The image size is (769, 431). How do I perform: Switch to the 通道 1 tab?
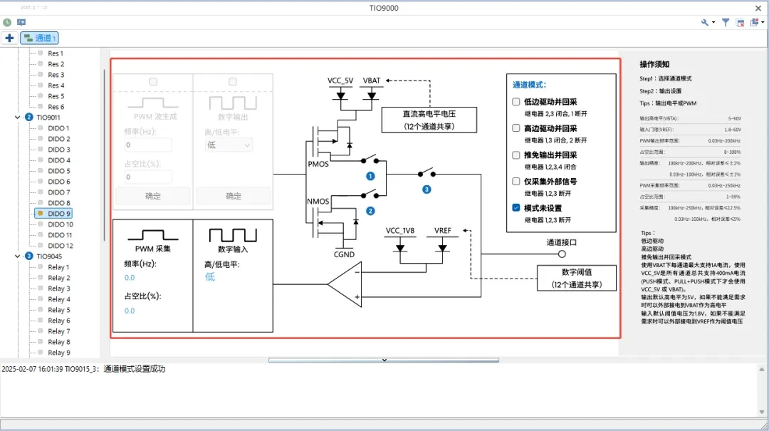pyautogui.click(x=40, y=38)
